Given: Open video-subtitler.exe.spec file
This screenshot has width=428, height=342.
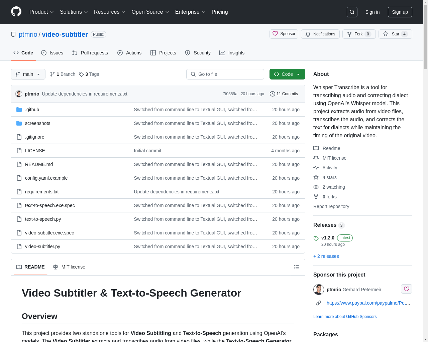Looking at the screenshot, I should (49, 233).
